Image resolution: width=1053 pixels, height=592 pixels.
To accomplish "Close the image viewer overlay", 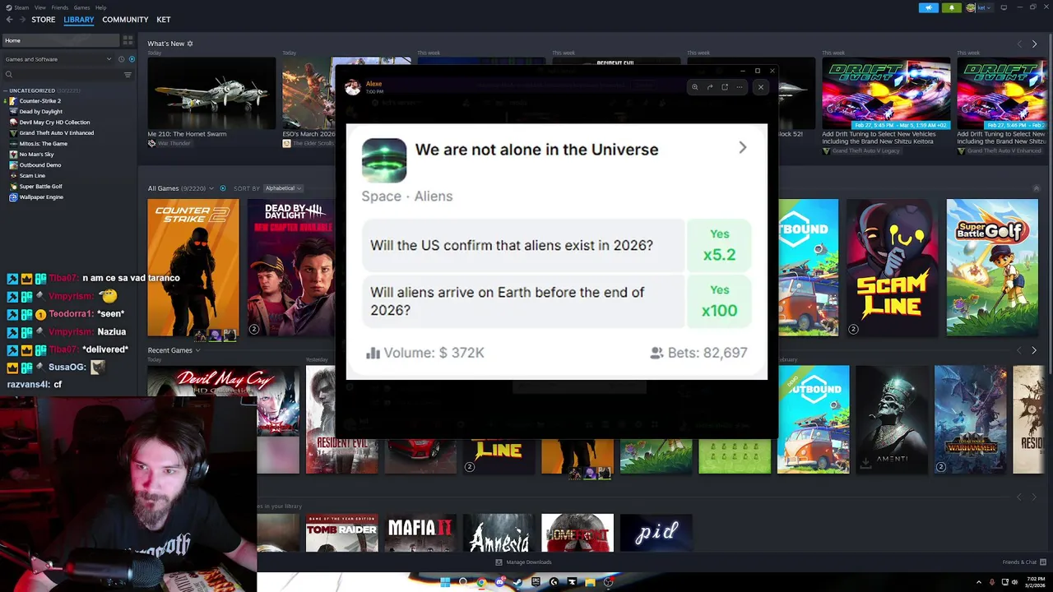I will click(761, 87).
